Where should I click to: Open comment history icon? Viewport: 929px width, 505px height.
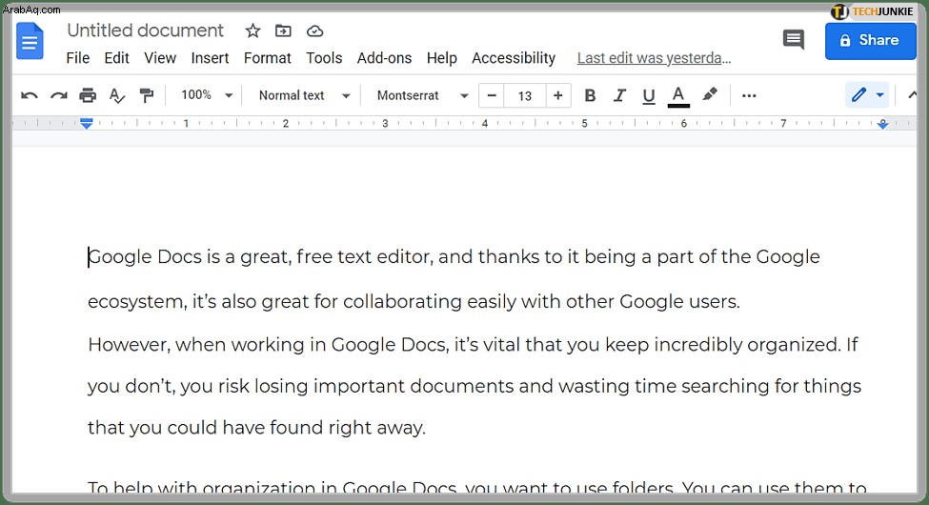click(x=794, y=40)
